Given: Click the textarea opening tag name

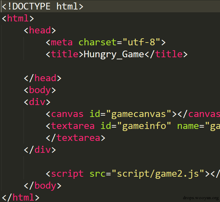Looking at the screenshot, I should click(x=73, y=126).
